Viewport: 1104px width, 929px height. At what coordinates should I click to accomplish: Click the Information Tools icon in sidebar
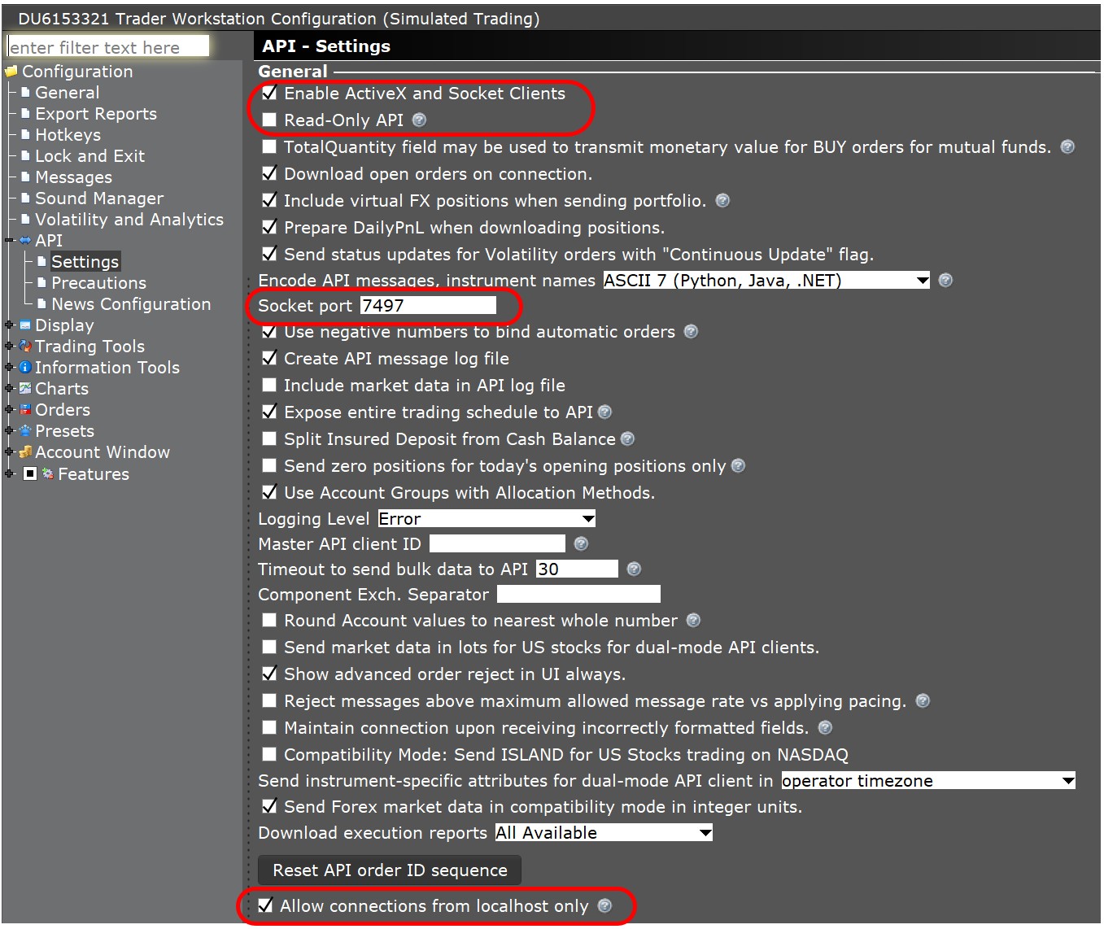25,368
